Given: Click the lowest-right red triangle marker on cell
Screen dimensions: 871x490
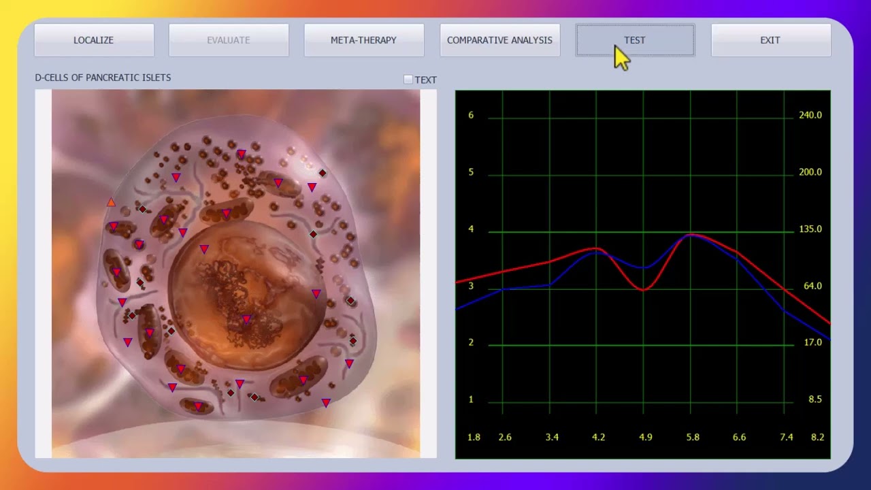Looking at the screenshot, I should tap(326, 403).
